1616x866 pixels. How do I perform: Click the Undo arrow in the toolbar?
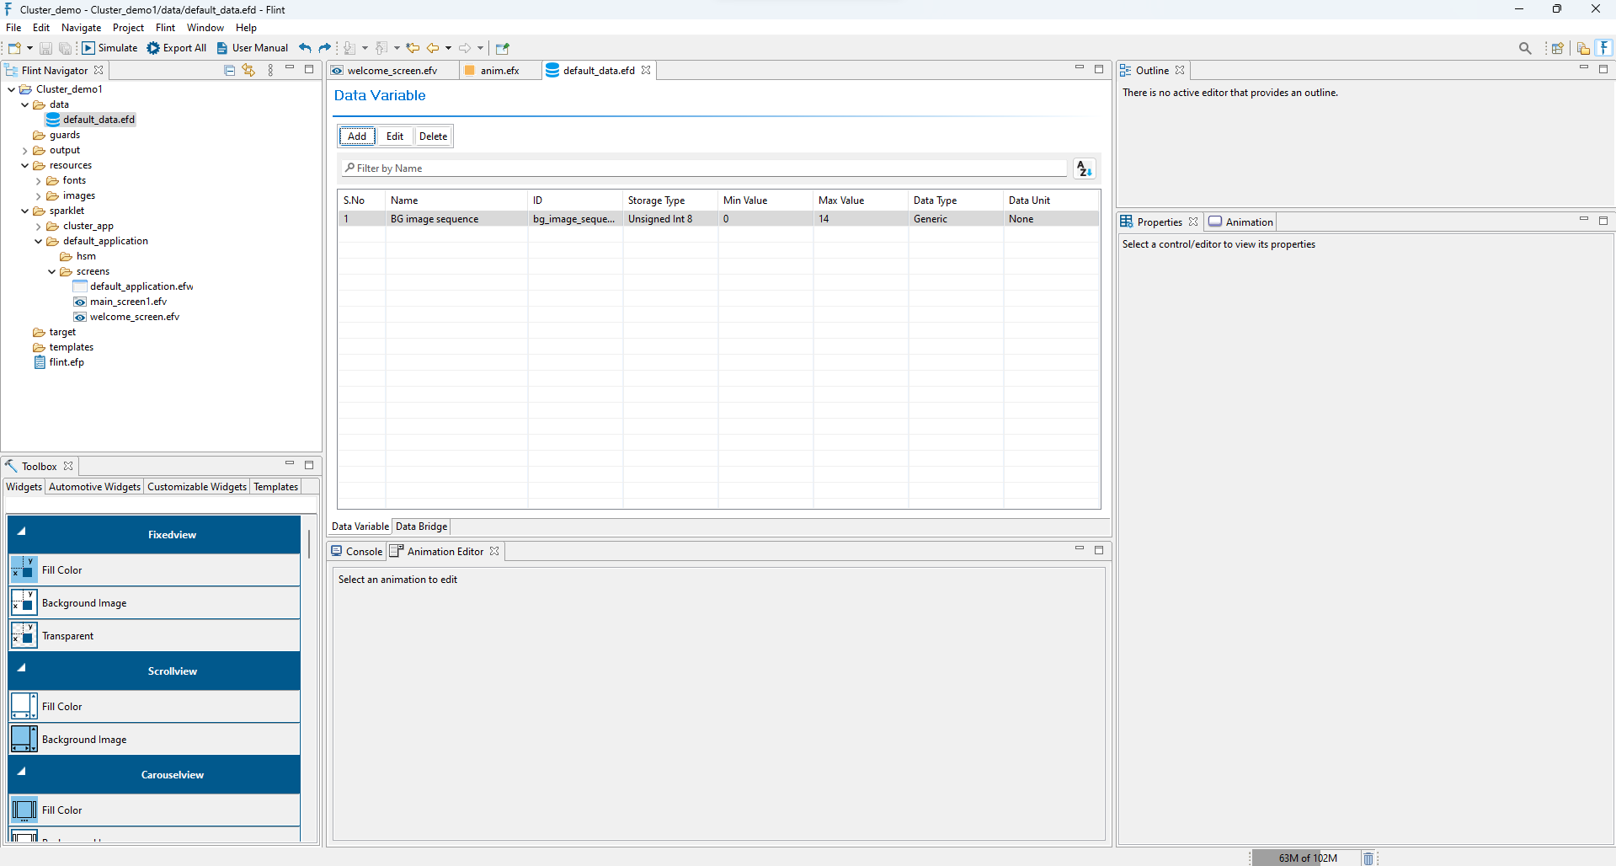click(x=304, y=48)
